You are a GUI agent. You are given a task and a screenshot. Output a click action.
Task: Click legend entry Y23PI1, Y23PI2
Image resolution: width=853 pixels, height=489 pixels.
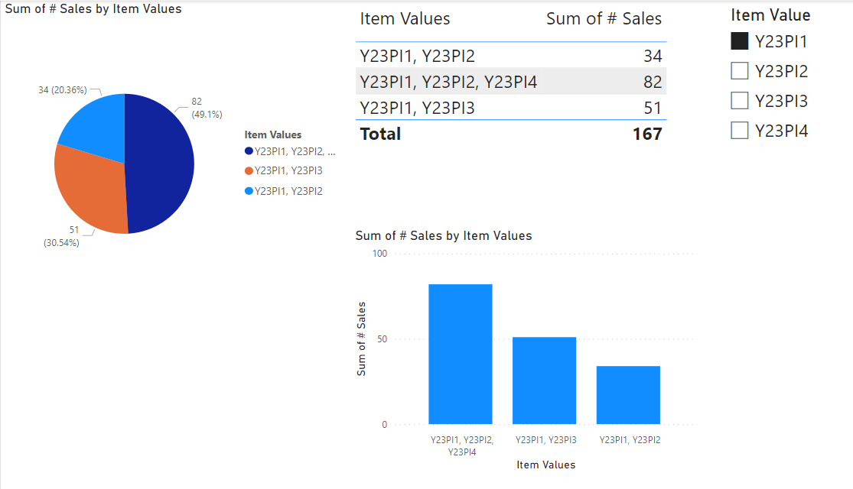(x=288, y=191)
